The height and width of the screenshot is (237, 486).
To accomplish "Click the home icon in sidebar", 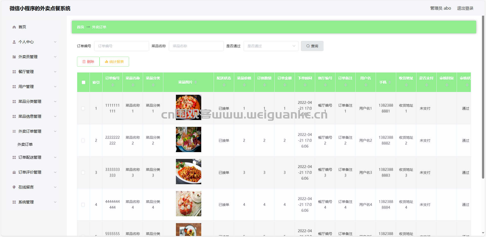I will pyautogui.click(x=14, y=27).
